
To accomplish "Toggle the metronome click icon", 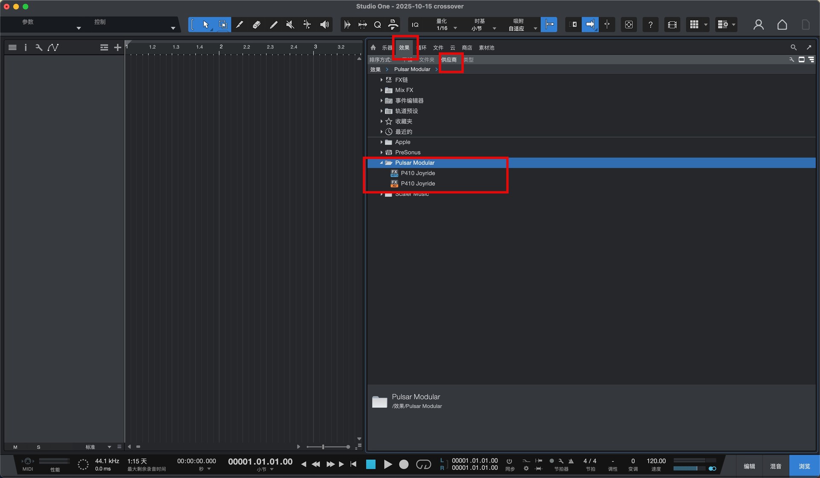I will pyautogui.click(x=571, y=461).
